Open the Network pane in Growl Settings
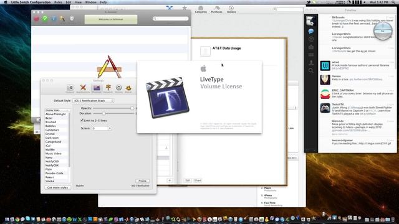Screen dimensions: 399x224 (108, 88)
